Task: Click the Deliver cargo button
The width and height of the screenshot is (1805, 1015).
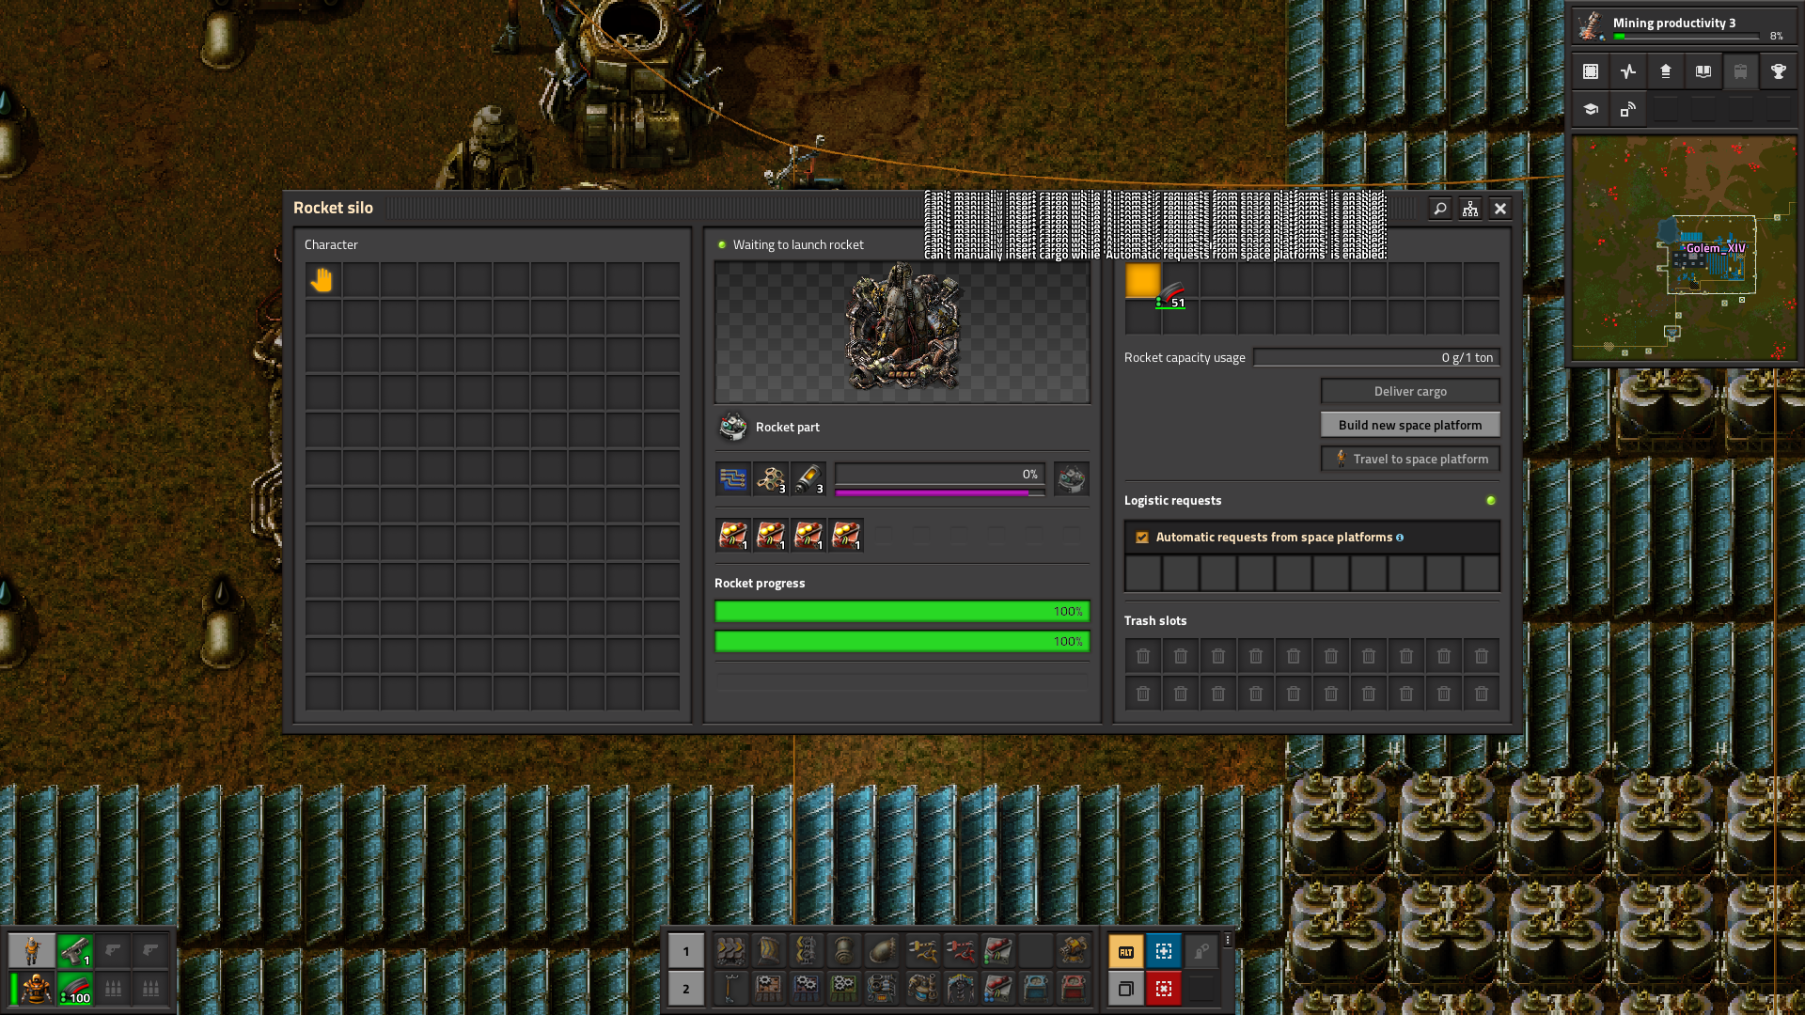Action: (x=1410, y=391)
